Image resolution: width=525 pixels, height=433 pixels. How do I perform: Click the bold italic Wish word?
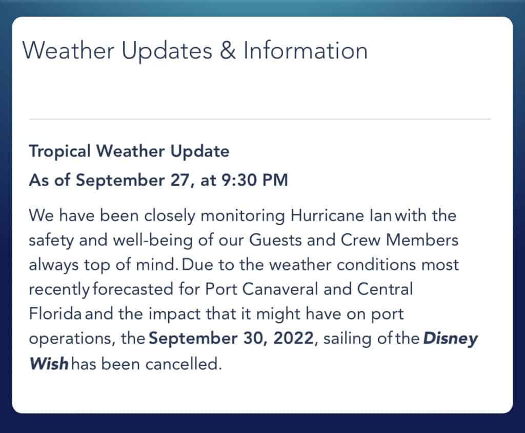[x=49, y=364]
